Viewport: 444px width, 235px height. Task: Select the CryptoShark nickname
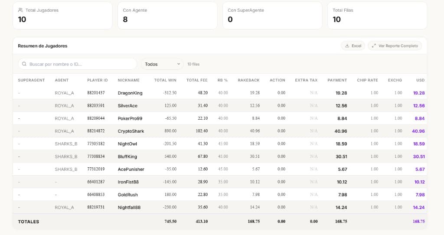coord(131,131)
